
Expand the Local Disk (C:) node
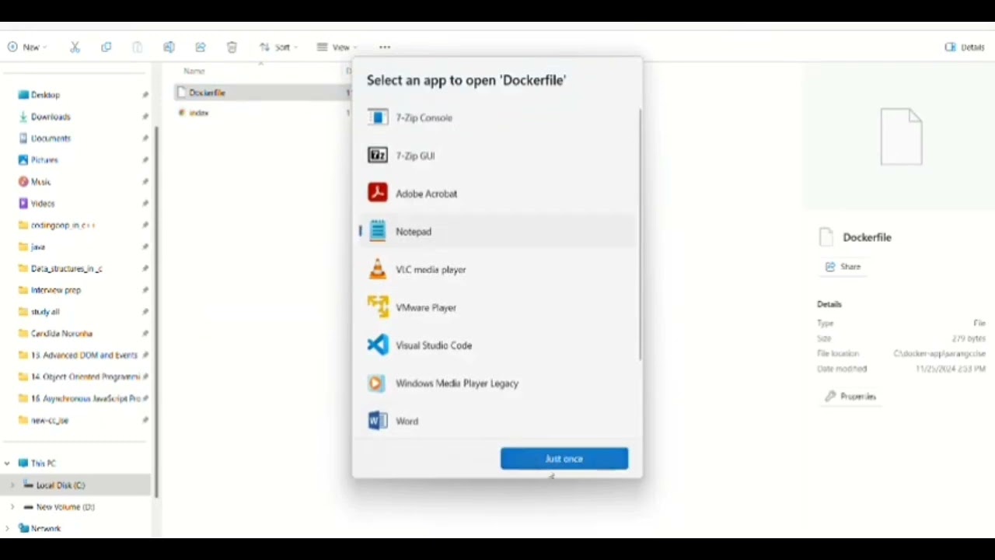pyautogui.click(x=12, y=485)
